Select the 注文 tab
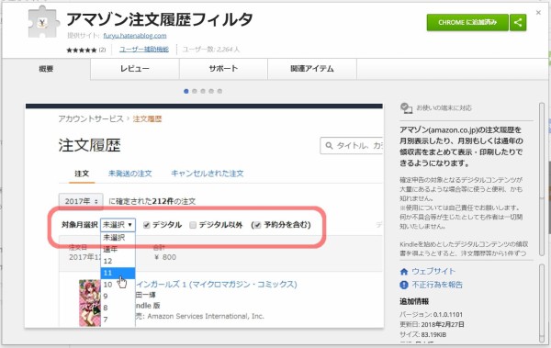Screen dimensions: 551x348 tap(82, 174)
